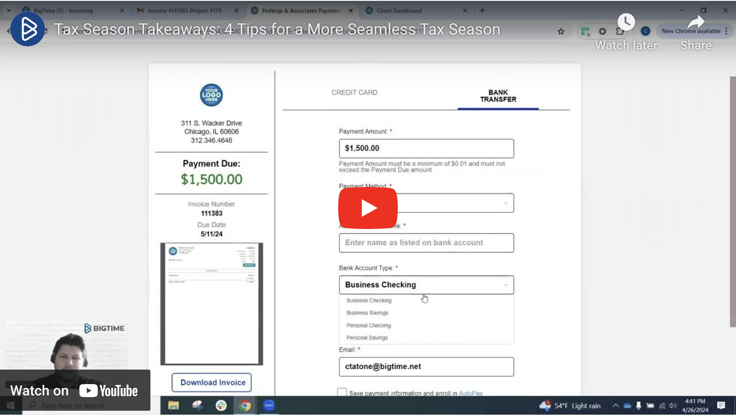Show hidden system tray icons
Screen dimensions: 736x416
(x=616, y=405)
